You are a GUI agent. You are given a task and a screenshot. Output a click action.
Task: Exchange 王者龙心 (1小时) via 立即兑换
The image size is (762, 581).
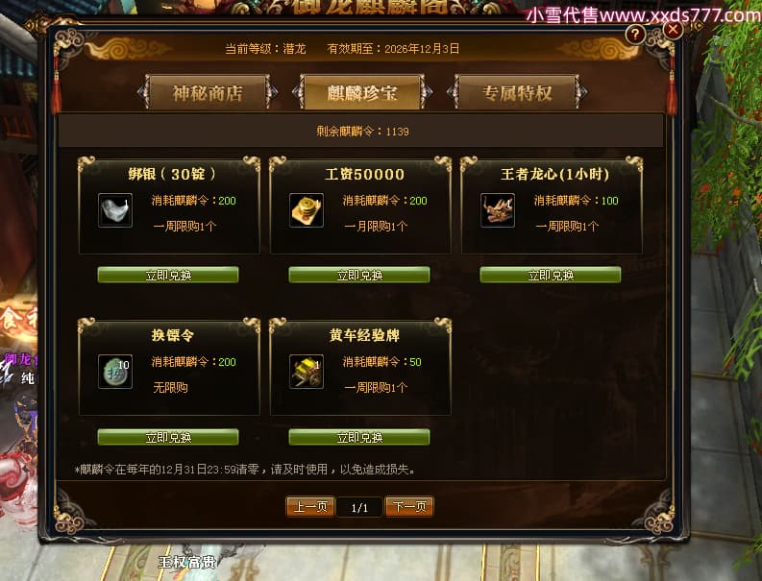coord(551,275)
